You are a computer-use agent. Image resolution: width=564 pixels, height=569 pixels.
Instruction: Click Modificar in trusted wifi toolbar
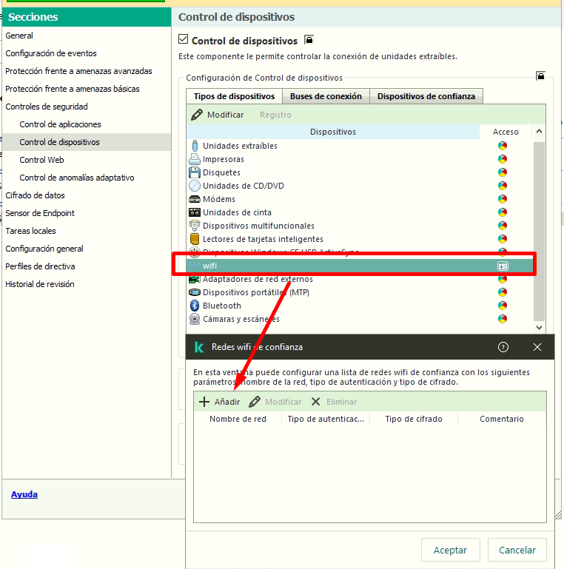[x=275, y=402]
